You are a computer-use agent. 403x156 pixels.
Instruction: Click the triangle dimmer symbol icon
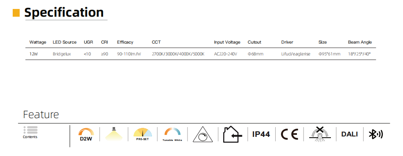point(203,134)
